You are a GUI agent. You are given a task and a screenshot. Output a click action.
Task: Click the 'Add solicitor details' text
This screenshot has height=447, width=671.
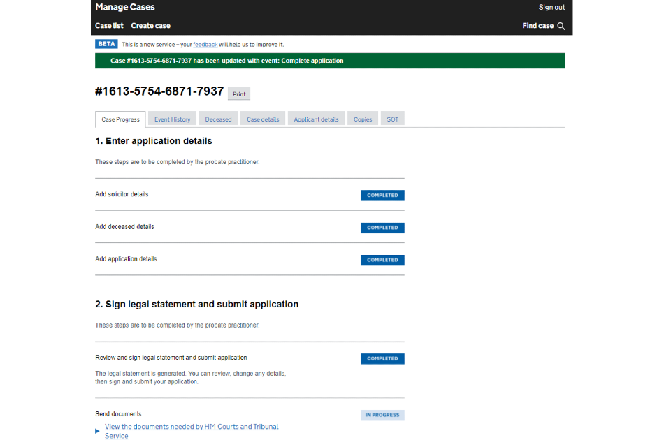(x=122, y=194)
